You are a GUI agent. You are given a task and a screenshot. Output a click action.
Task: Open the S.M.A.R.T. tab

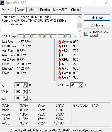coord(60,10)
